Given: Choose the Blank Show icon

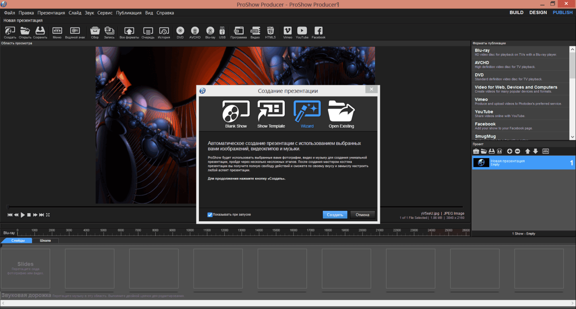Looking at the screenshot, I should pos(236,111).
